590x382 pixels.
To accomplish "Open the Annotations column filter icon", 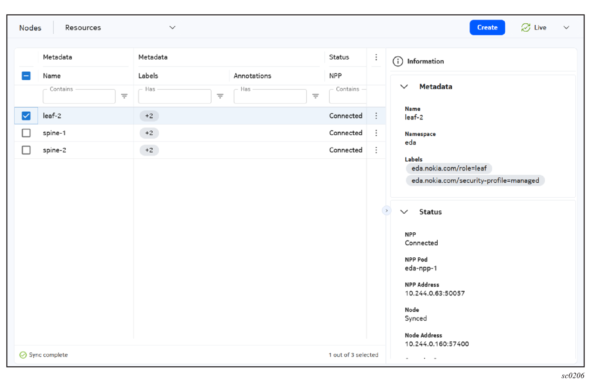I will tap(316, 96).
